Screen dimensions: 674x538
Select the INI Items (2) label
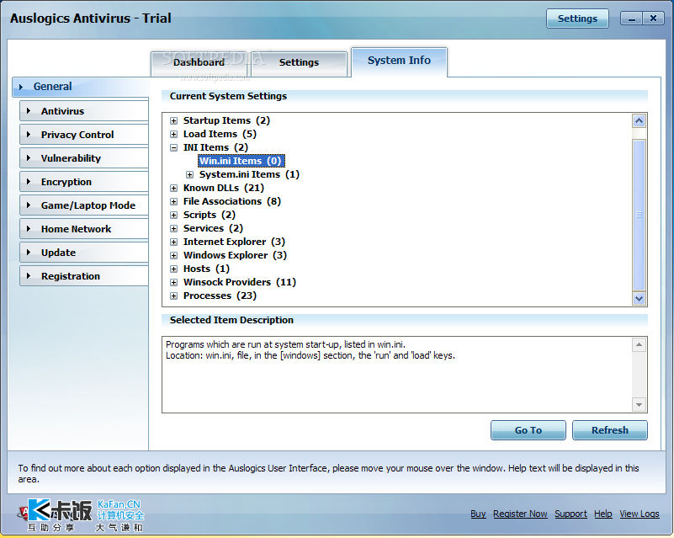pos(215,147)
